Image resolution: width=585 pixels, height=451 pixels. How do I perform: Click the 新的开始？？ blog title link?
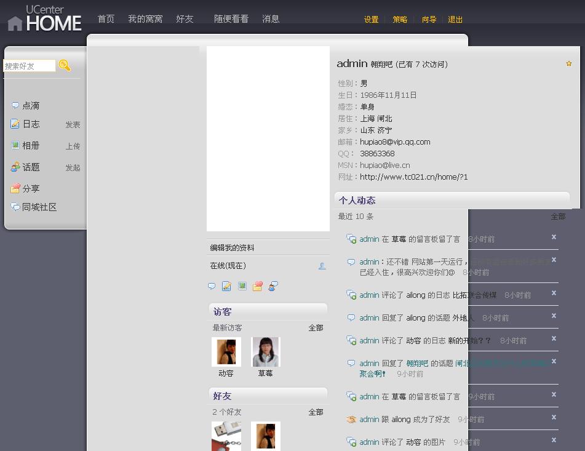click(x=469, y=341)
